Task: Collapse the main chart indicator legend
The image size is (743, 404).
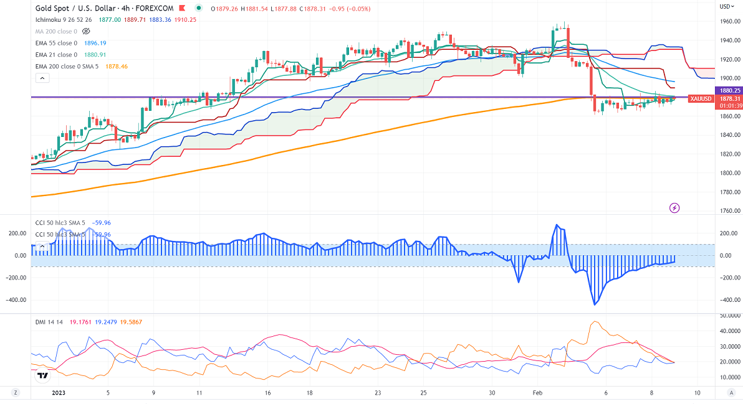Action: (42, 78)
